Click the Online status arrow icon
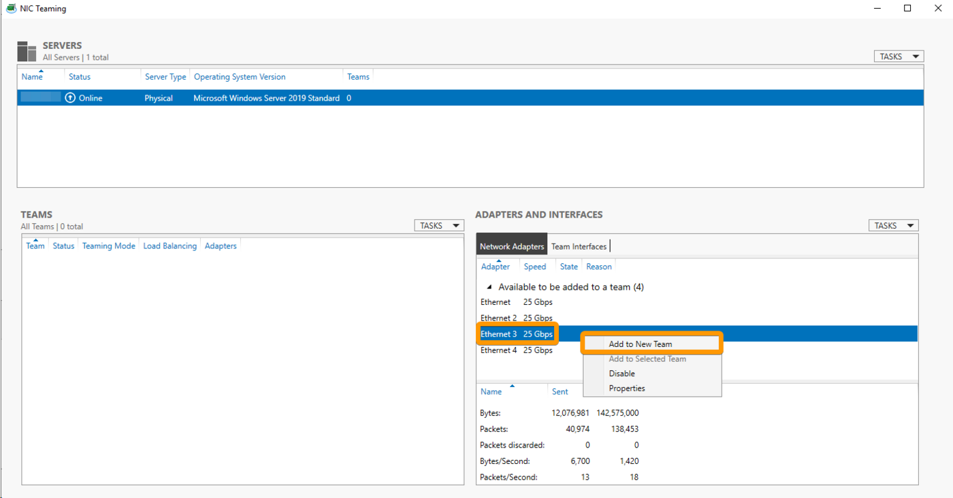Viewport: 953px width, 498px height. 70,98
